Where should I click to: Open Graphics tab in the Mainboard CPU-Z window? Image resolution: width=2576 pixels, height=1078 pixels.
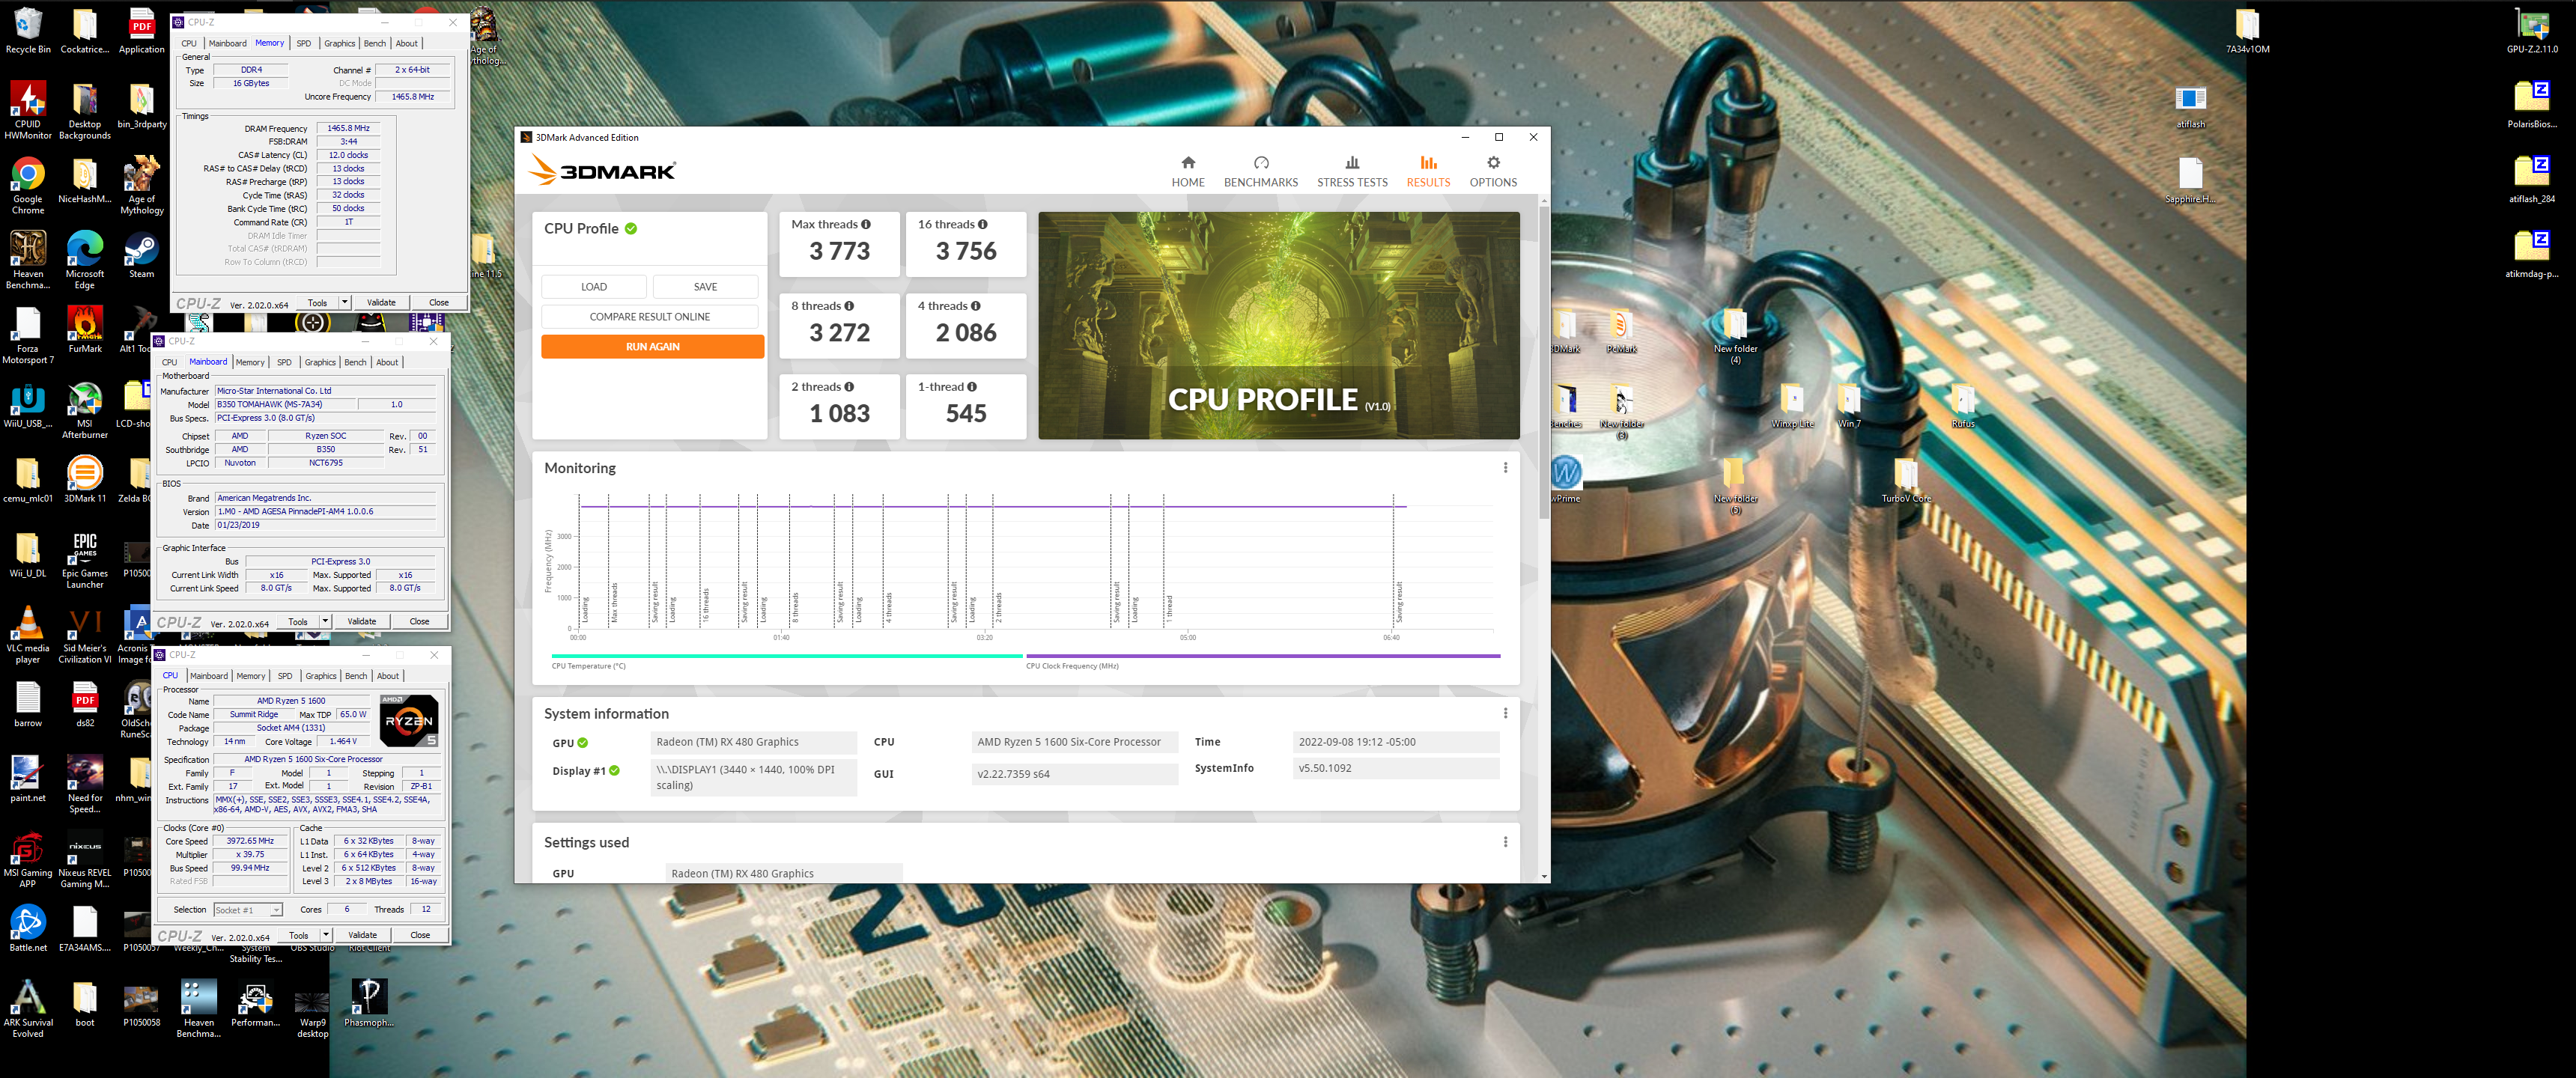(320, 362)
